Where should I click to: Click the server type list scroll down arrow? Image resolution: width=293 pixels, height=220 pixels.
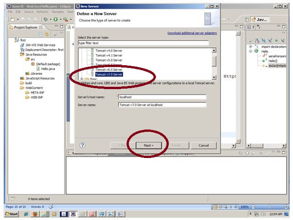[214, 77]
